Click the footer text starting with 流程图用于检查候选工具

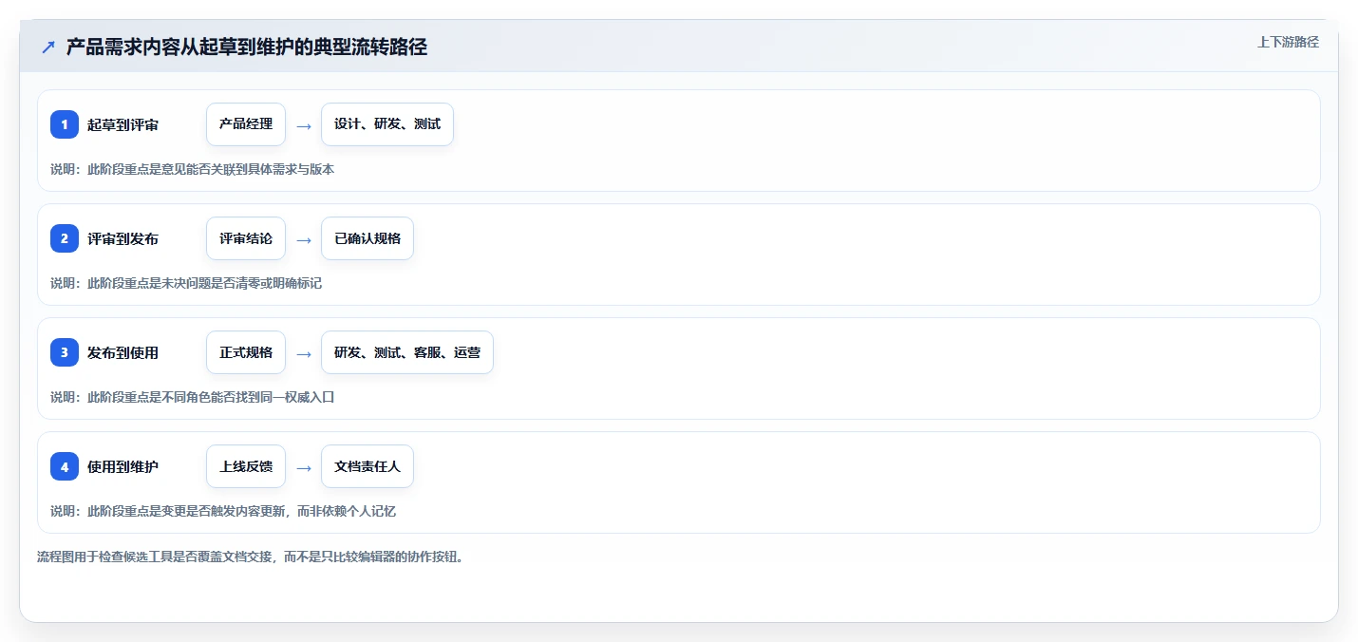[251, 557]
